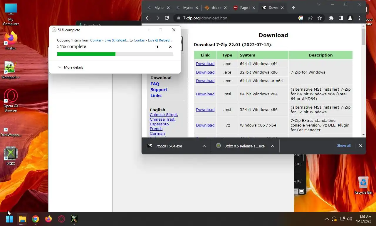Open a new Chrome tab
376x226 pixels.
pyautogui.click(x=293, y=8)
